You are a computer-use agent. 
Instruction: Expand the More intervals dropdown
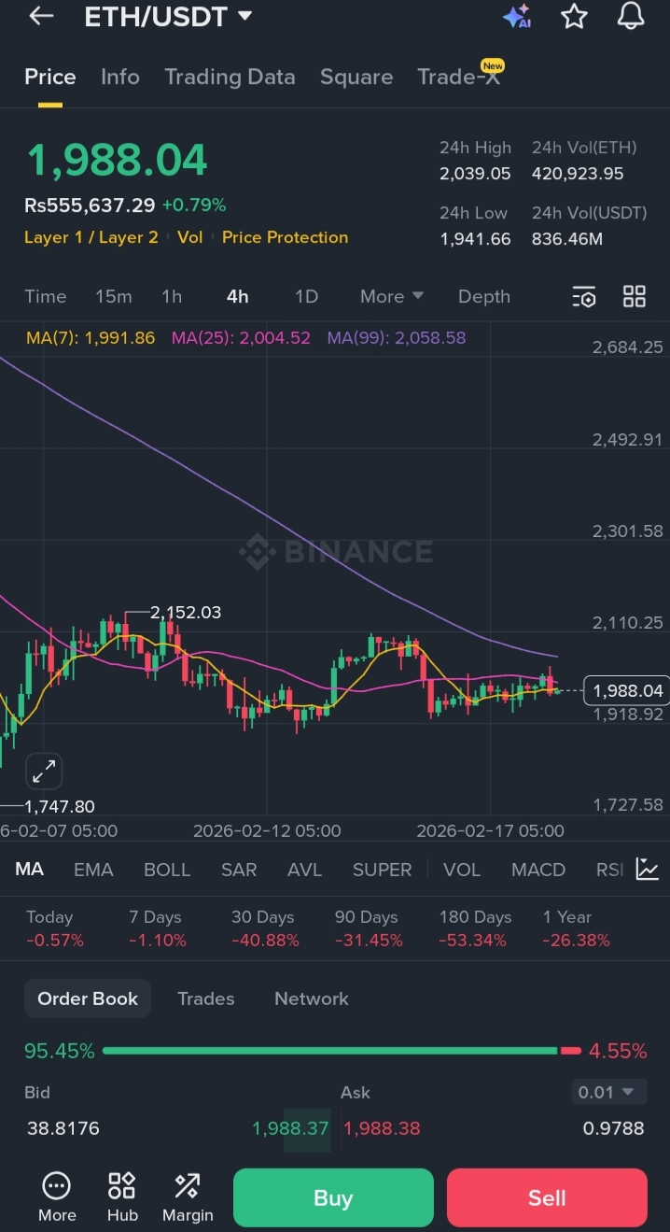tap(392, 296)
